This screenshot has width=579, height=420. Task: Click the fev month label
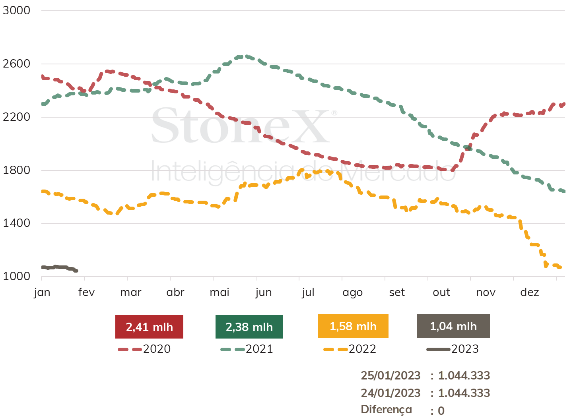(x=86, y=292)
